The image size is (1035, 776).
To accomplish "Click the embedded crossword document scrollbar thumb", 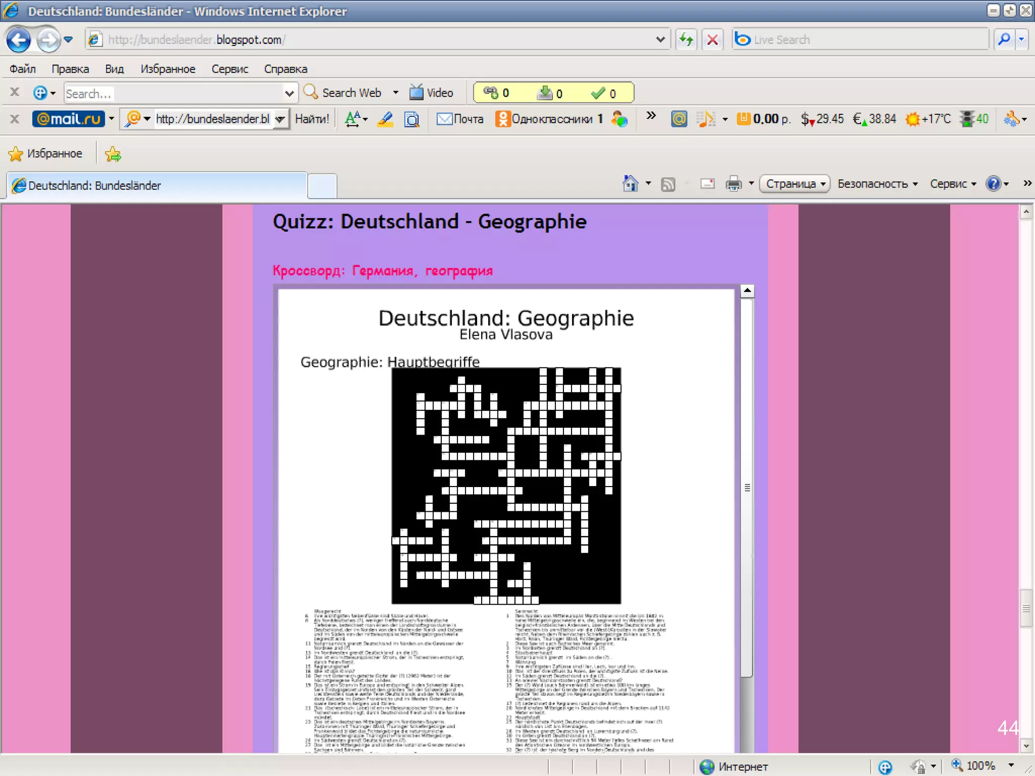I will [x=747, y=488].
